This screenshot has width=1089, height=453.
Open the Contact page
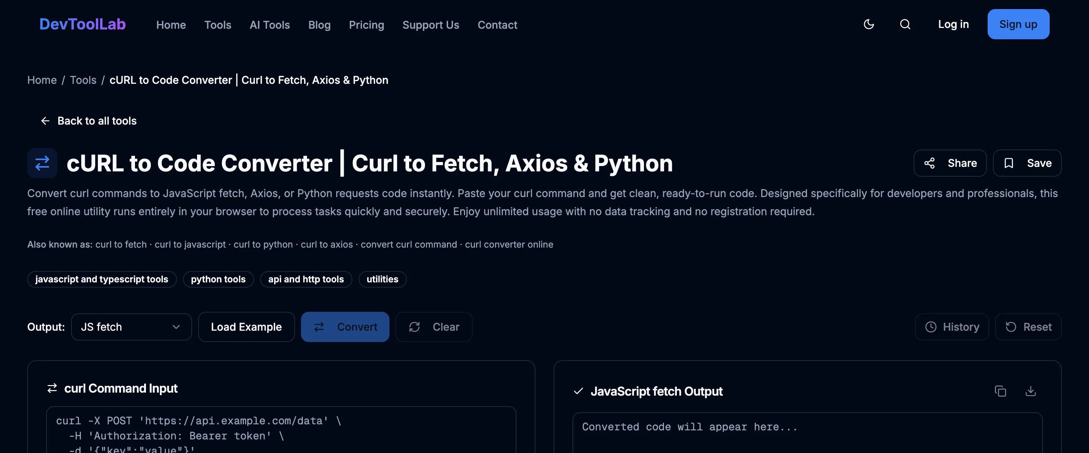pos(497,25)
